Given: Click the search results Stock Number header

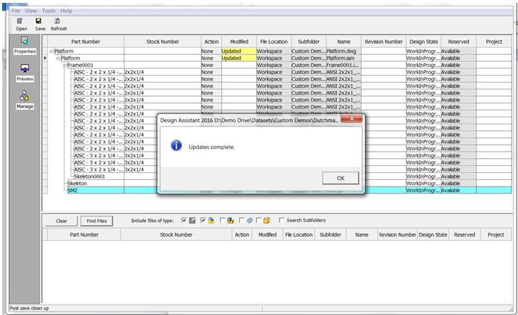Looking at the screenshot, I should pos(176,234).
